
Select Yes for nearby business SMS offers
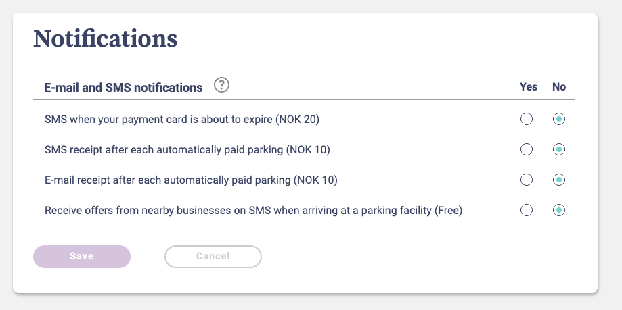pyautogui.click(x=527, y=211)
